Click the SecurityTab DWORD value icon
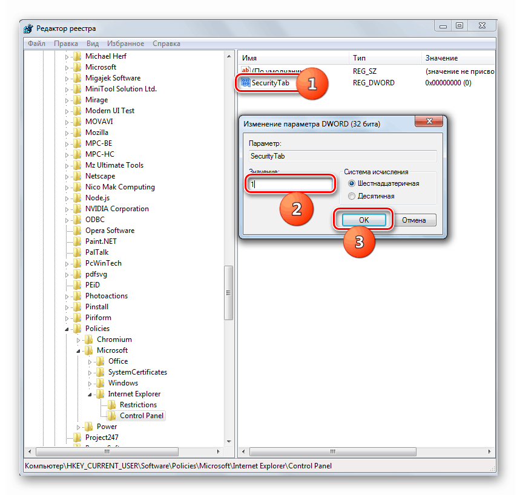 pos(246,82)
